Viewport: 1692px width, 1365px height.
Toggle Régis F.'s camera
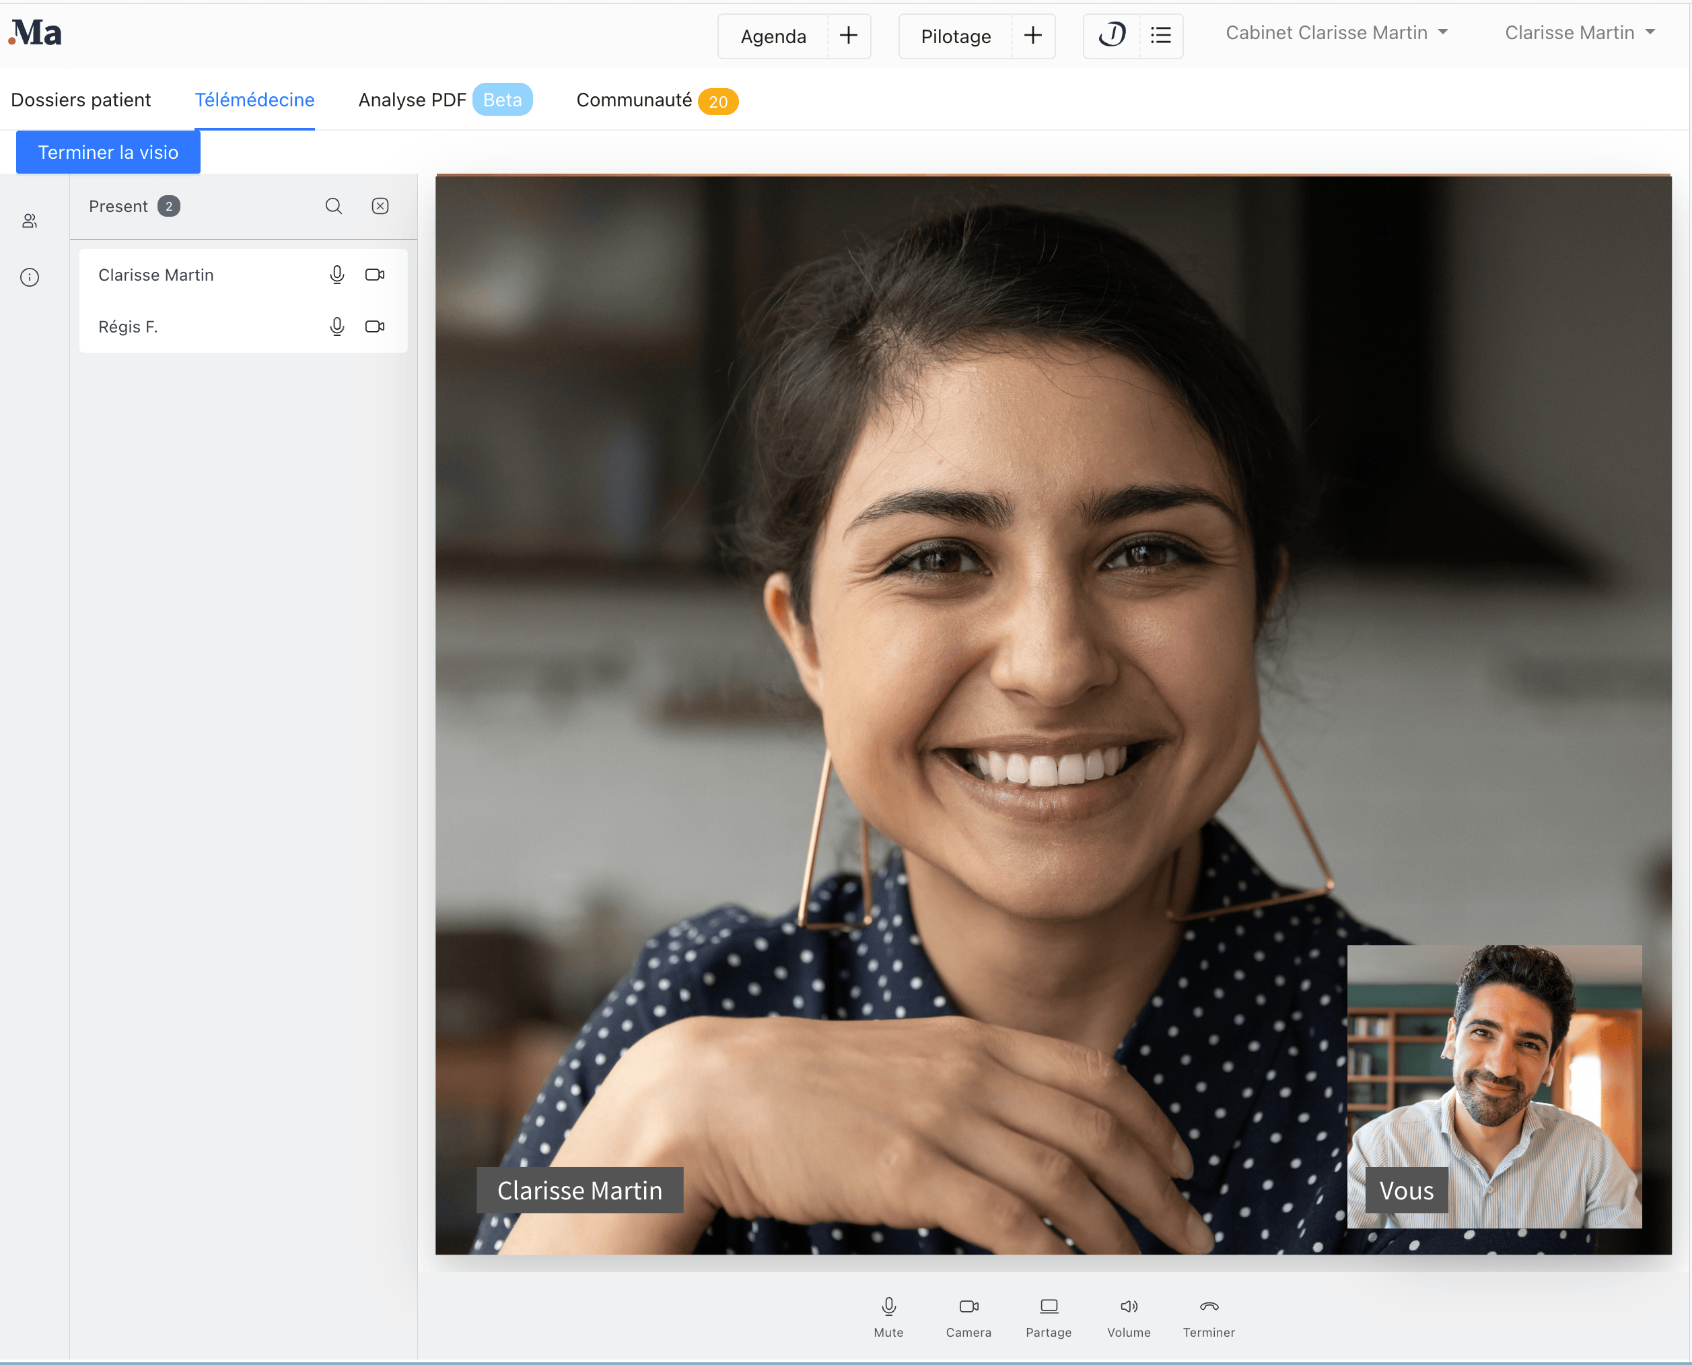click(x=375, y=326)
